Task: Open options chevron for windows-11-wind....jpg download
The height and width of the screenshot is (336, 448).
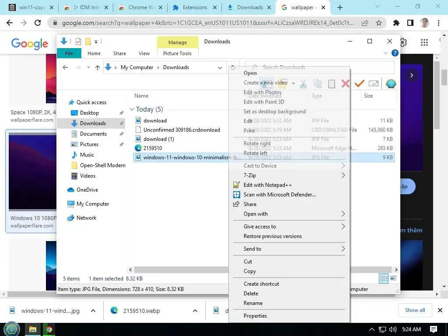Action: click(93, 311)
